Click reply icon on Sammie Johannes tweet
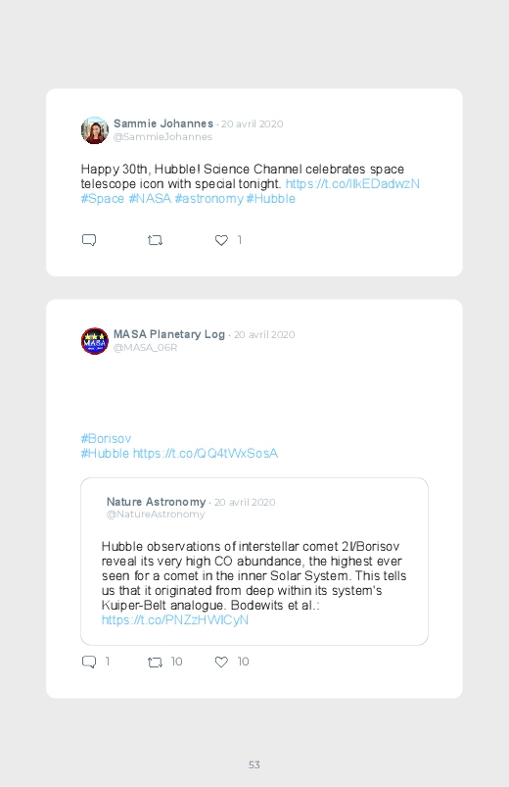 pyautogui.click(x=89, y=240)
